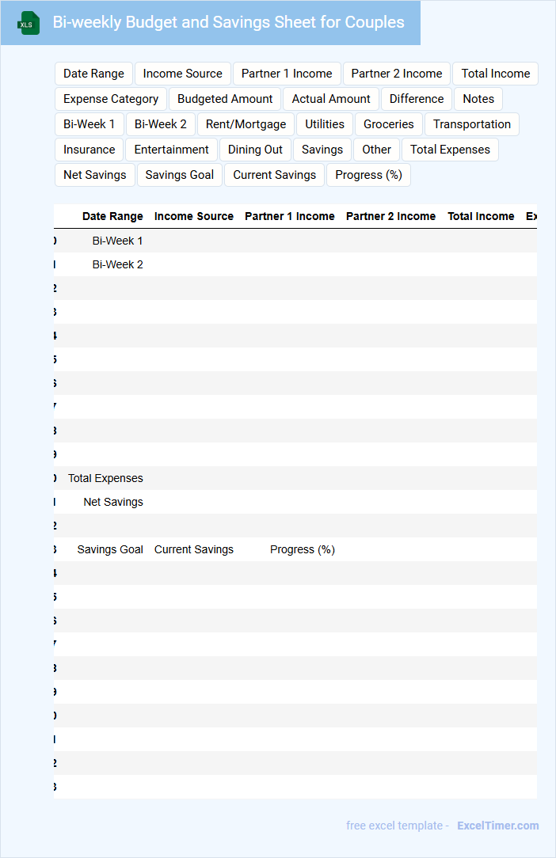The height and width of the screenshot is (858, 556).
Task: Click the Total Expenses tag
Action: tap(450, 150)
